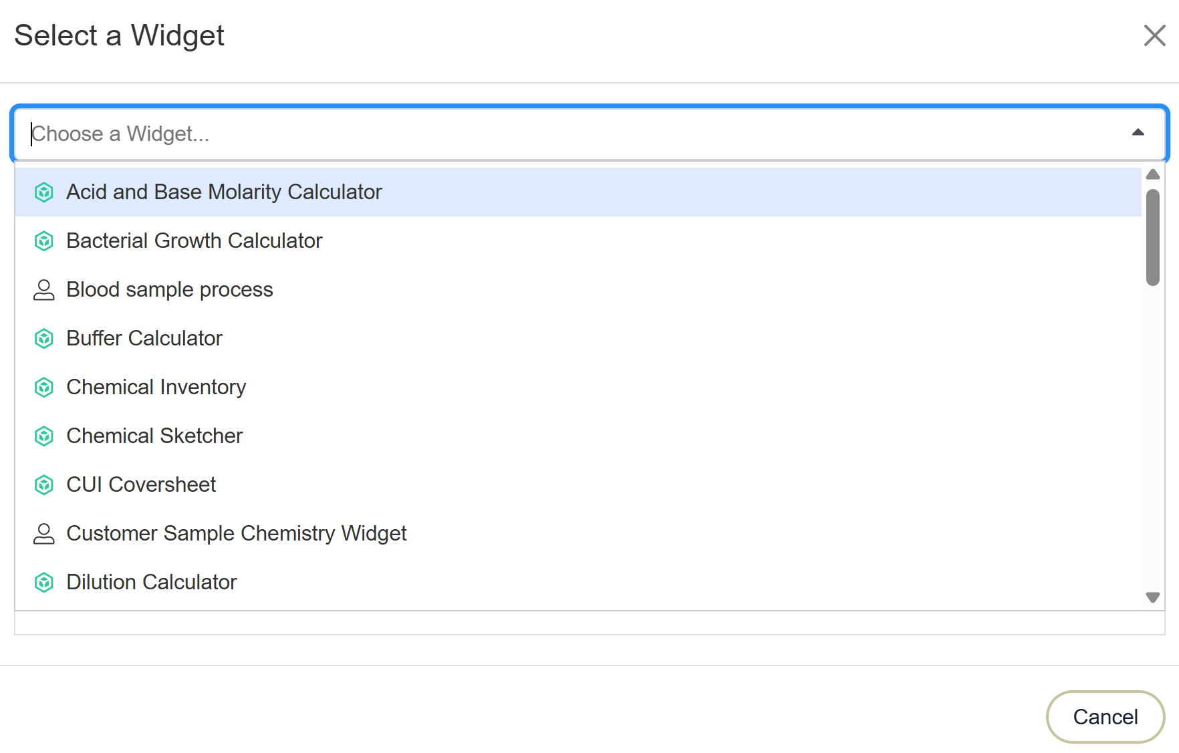Click the icon beside Acid and Base Molarity Calculator
The image size is (1179, 753).
[44, 192]
